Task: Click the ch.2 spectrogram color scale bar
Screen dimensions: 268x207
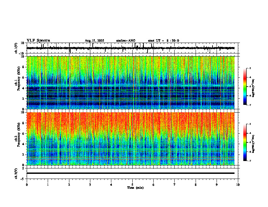Action: coord(245,142)
